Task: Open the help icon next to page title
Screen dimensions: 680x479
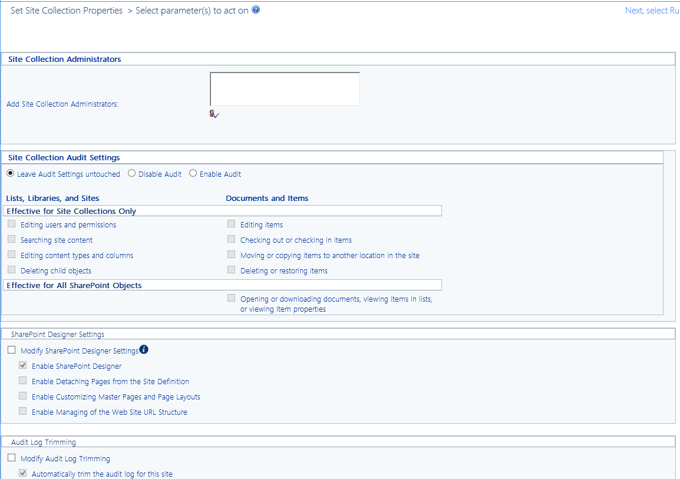Action: pos(256,9)
